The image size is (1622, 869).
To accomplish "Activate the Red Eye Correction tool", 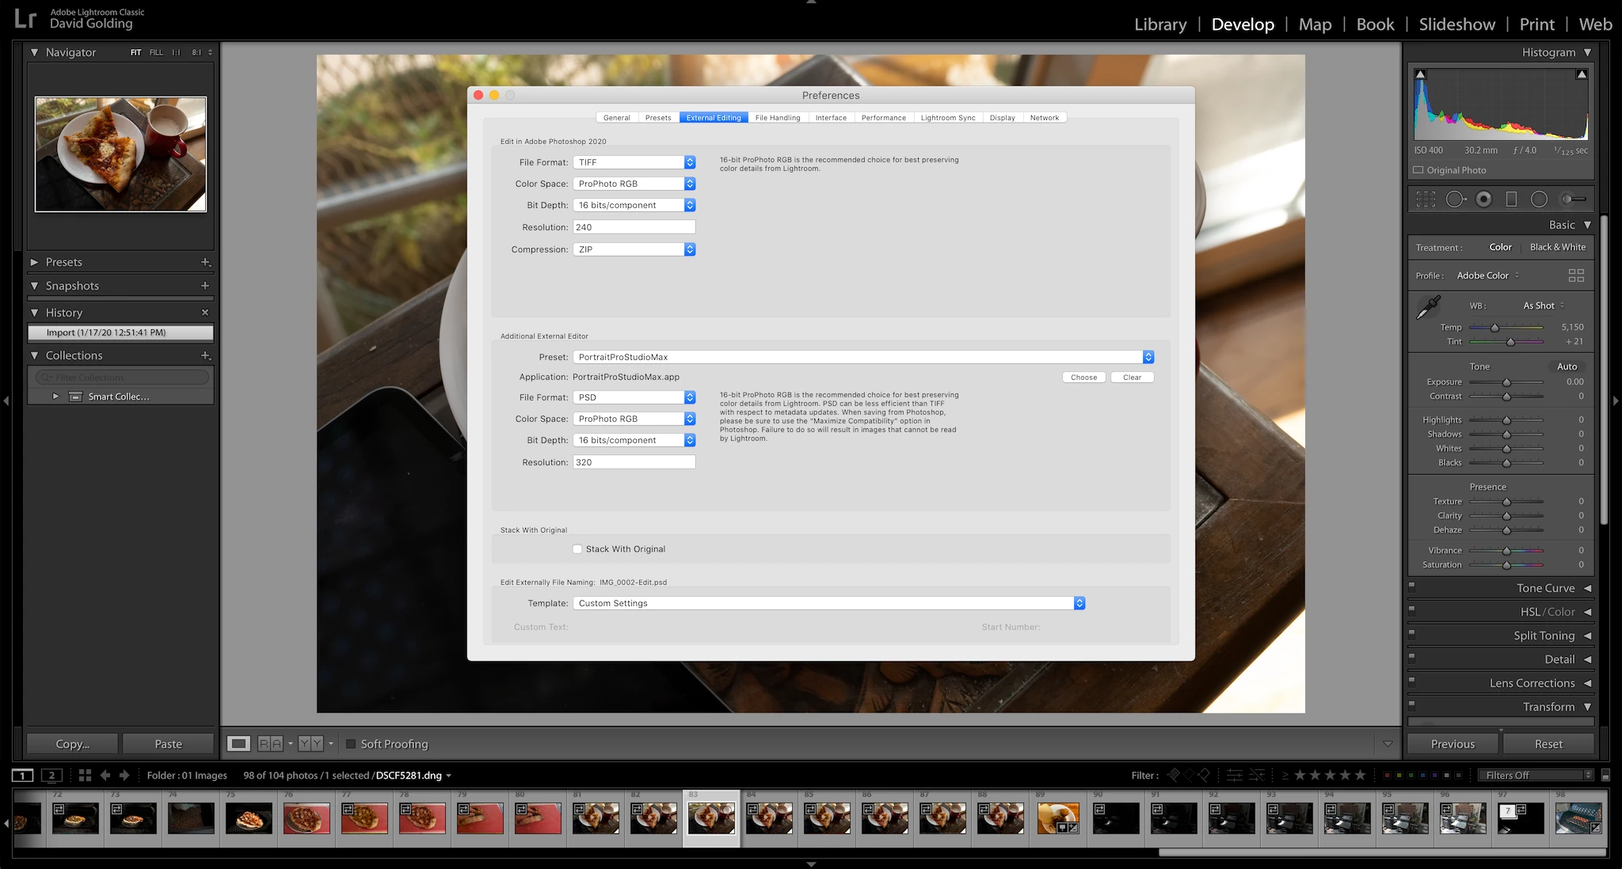I will pos(1484,199).
